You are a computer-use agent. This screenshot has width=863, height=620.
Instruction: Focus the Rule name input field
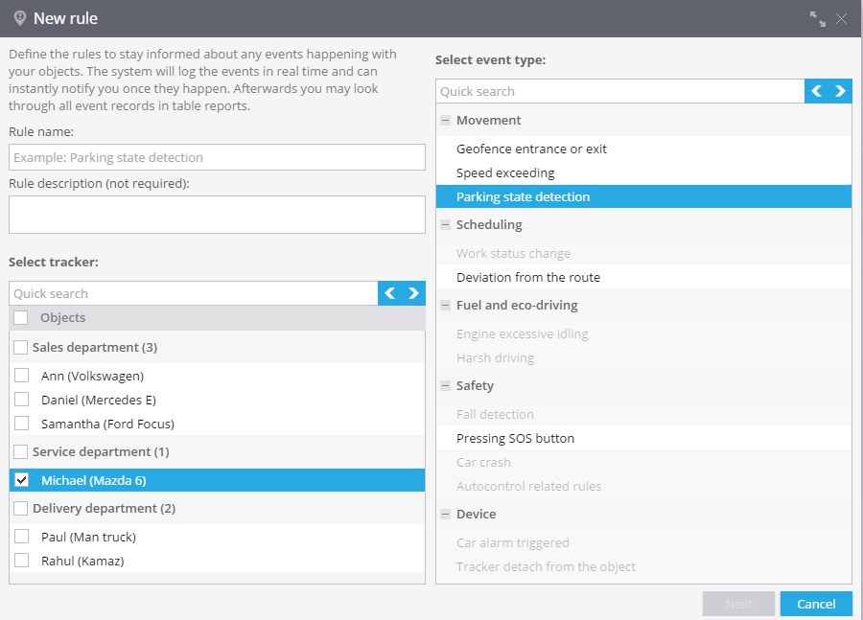point(217,157)
